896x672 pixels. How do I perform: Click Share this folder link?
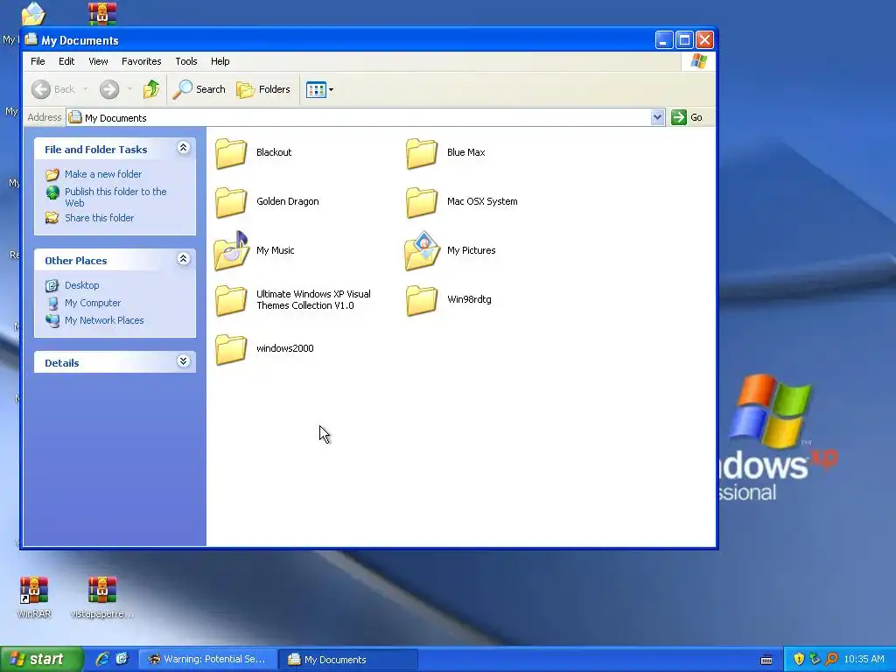(99, 218)
